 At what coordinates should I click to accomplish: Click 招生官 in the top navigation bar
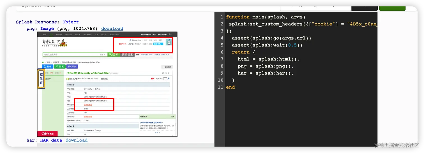[104, 34]
